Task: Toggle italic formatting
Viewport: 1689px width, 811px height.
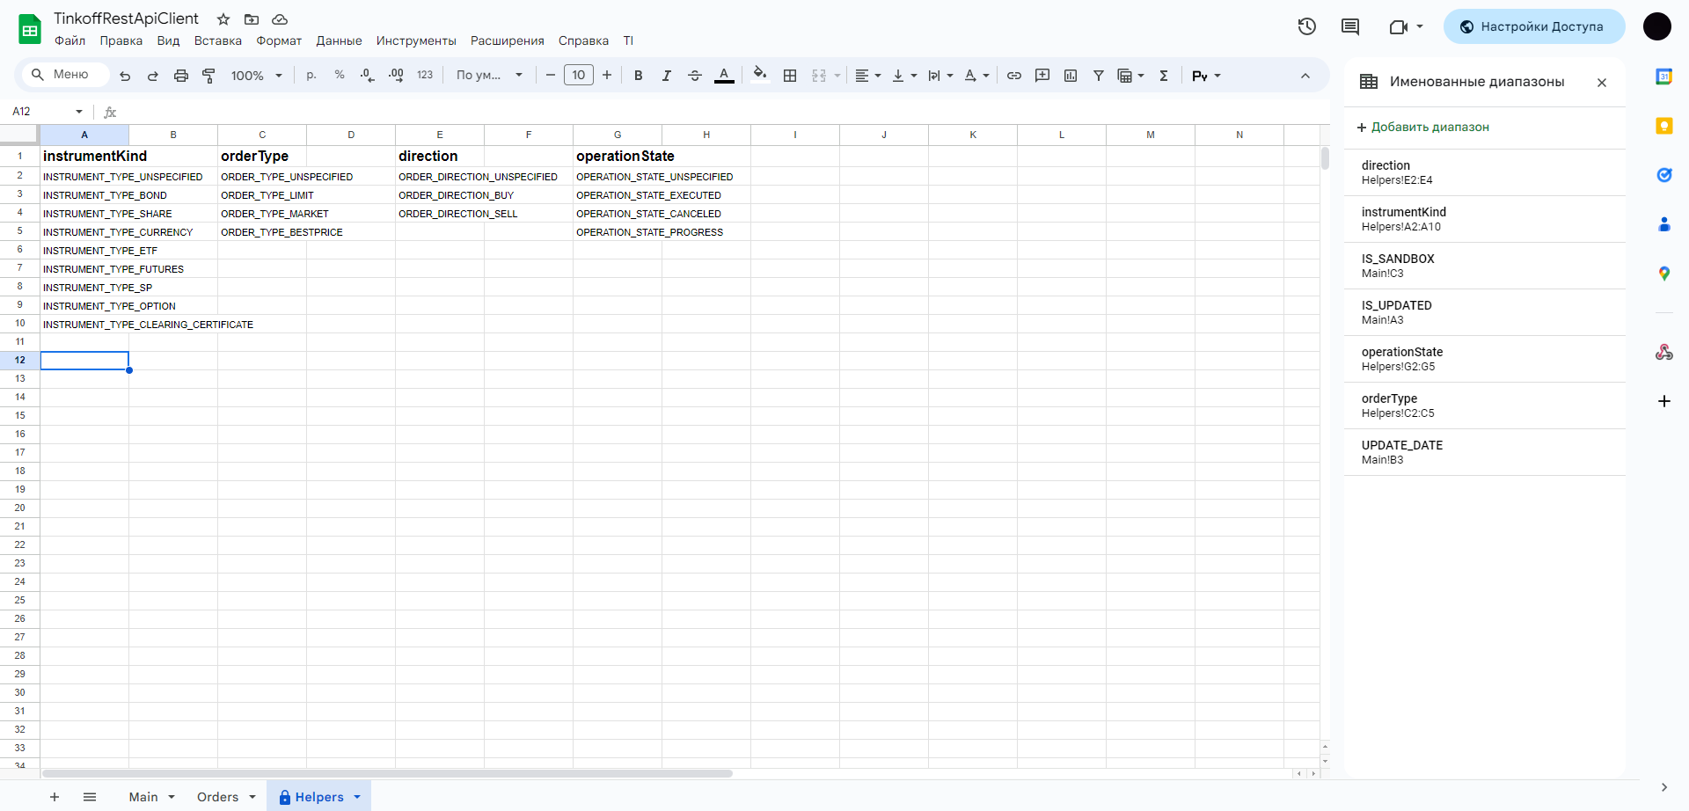Action: point(667,76)
